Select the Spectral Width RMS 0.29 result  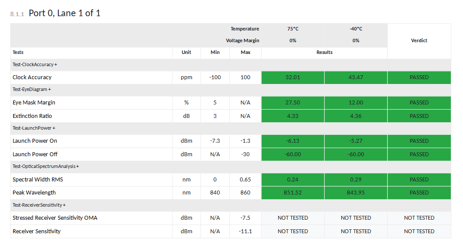356,180
